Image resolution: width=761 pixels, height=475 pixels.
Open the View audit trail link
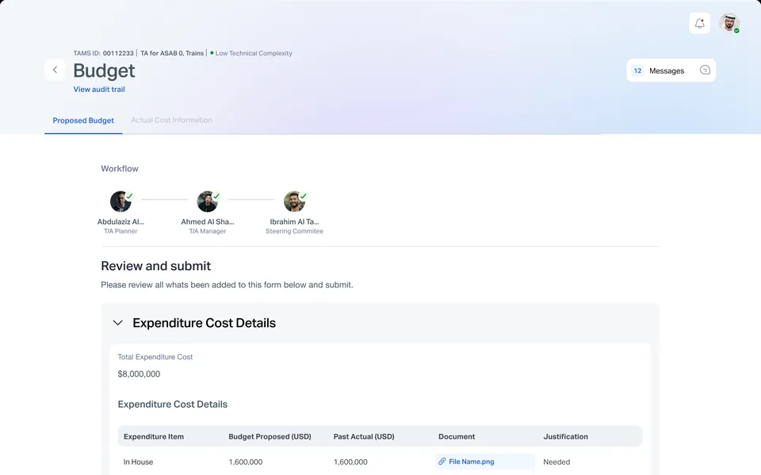point(99,89)
